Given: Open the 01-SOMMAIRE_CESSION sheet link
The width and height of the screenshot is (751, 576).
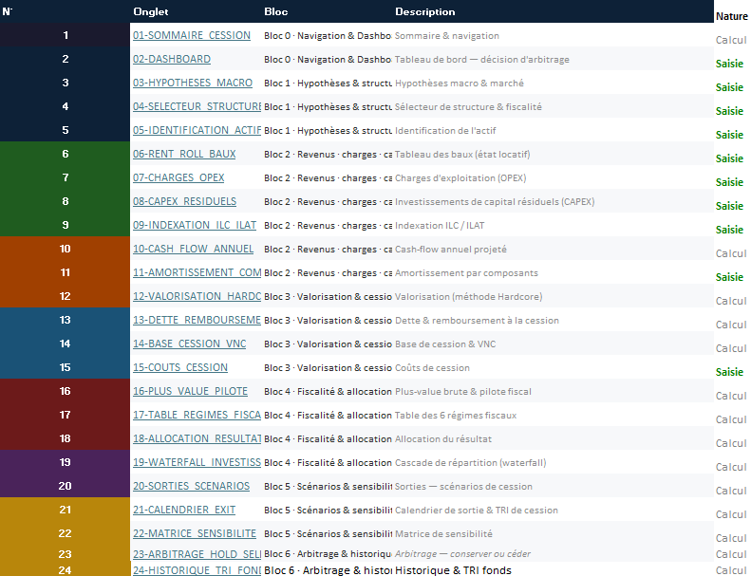Looking at the screenshot, I should coord(192,35).
